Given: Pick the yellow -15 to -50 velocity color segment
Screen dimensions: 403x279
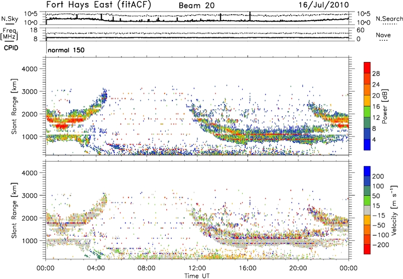Looking at the screenshot, I should pyautogui.click(x=367, y=220).
